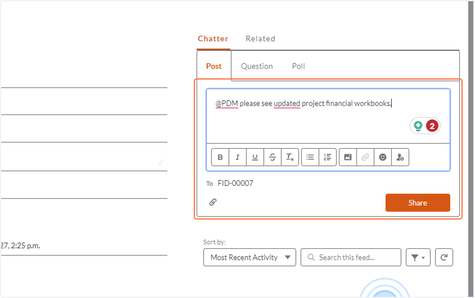Switch to the Related tab
This screenshot has width=475, height=298.
[260, 39]
